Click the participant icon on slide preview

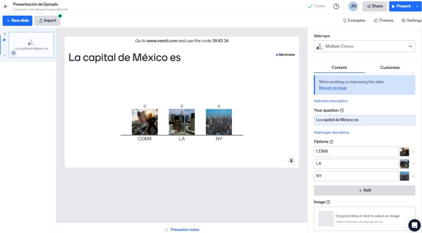point(291,160)
